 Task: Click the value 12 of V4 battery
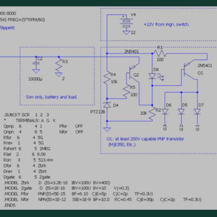pos(133,33)
